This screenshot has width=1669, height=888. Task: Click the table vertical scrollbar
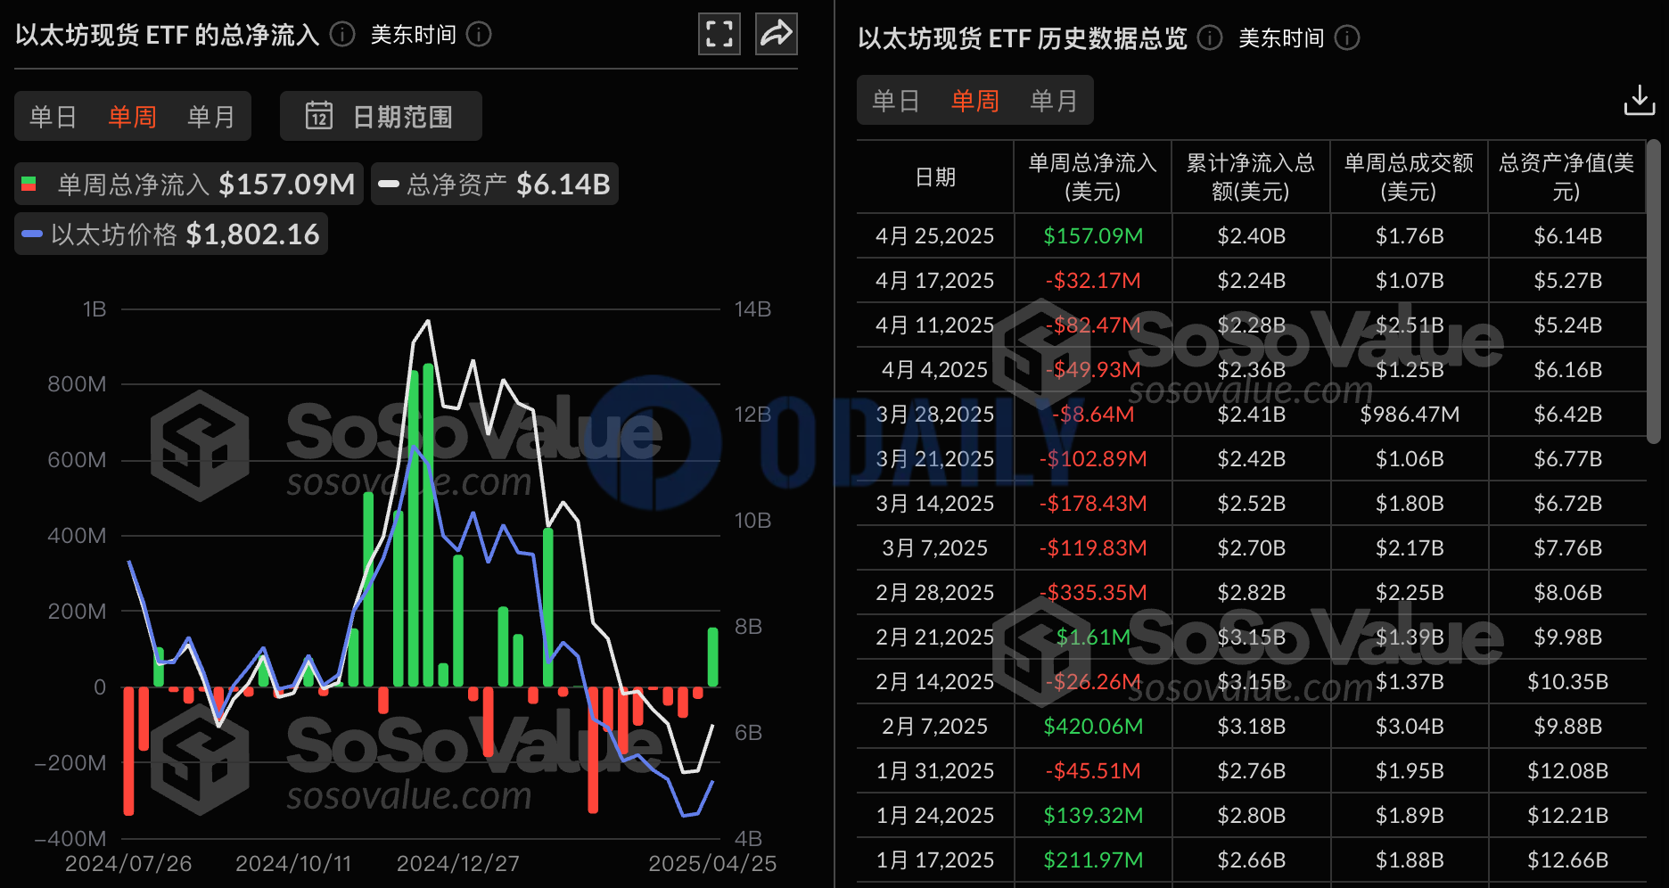(1653, 291)
